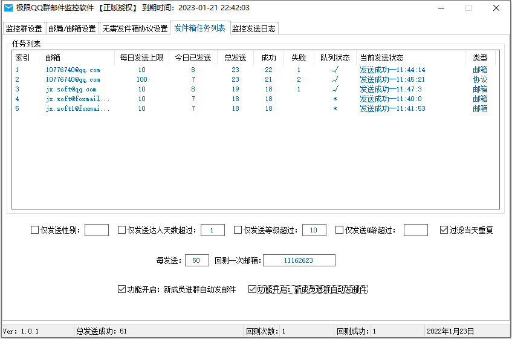Screen dimensions: 512x339
Task: Click queue asterisk in jx.soft@foxmail row
Action: (335, 99)
